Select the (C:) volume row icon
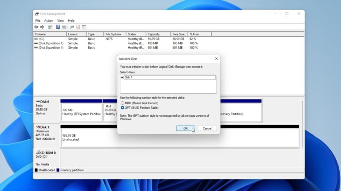The width and height of the screenshot is (341, 191). pos(36,39)
